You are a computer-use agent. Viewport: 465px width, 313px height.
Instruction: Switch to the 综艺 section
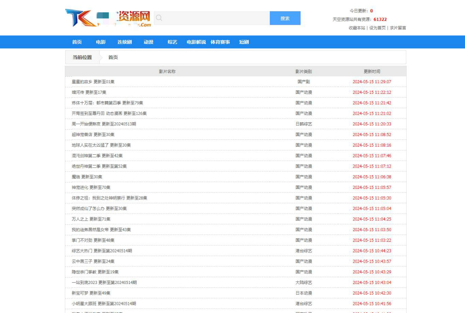click(x=172, y=42)
